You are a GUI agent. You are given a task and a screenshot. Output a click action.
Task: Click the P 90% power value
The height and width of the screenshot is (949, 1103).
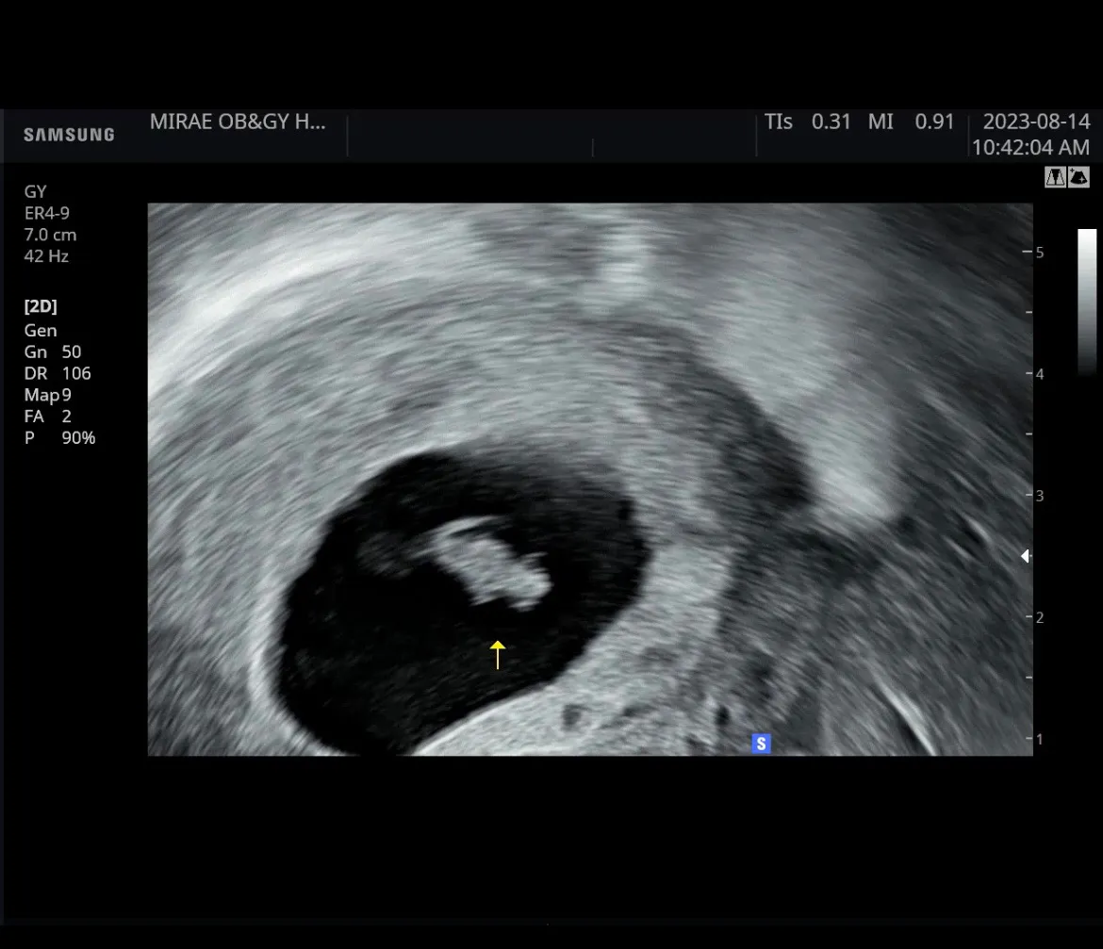tap(59, 438)
